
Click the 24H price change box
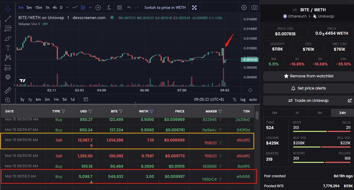pos(343,61)
